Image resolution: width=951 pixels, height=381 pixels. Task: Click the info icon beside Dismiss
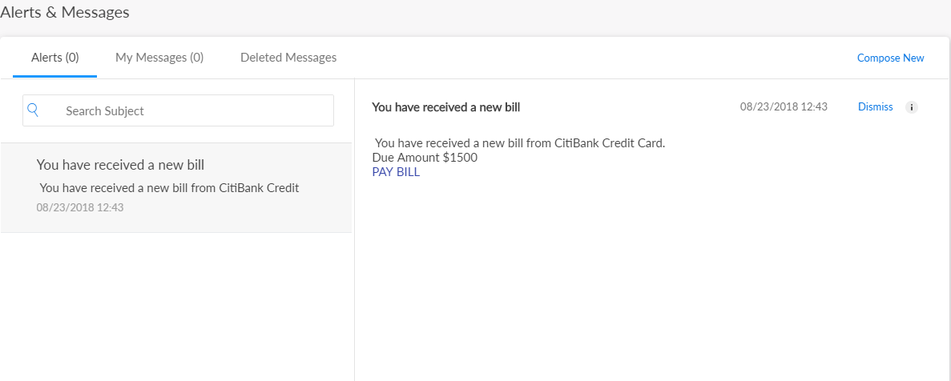click(x=911, y=107)
